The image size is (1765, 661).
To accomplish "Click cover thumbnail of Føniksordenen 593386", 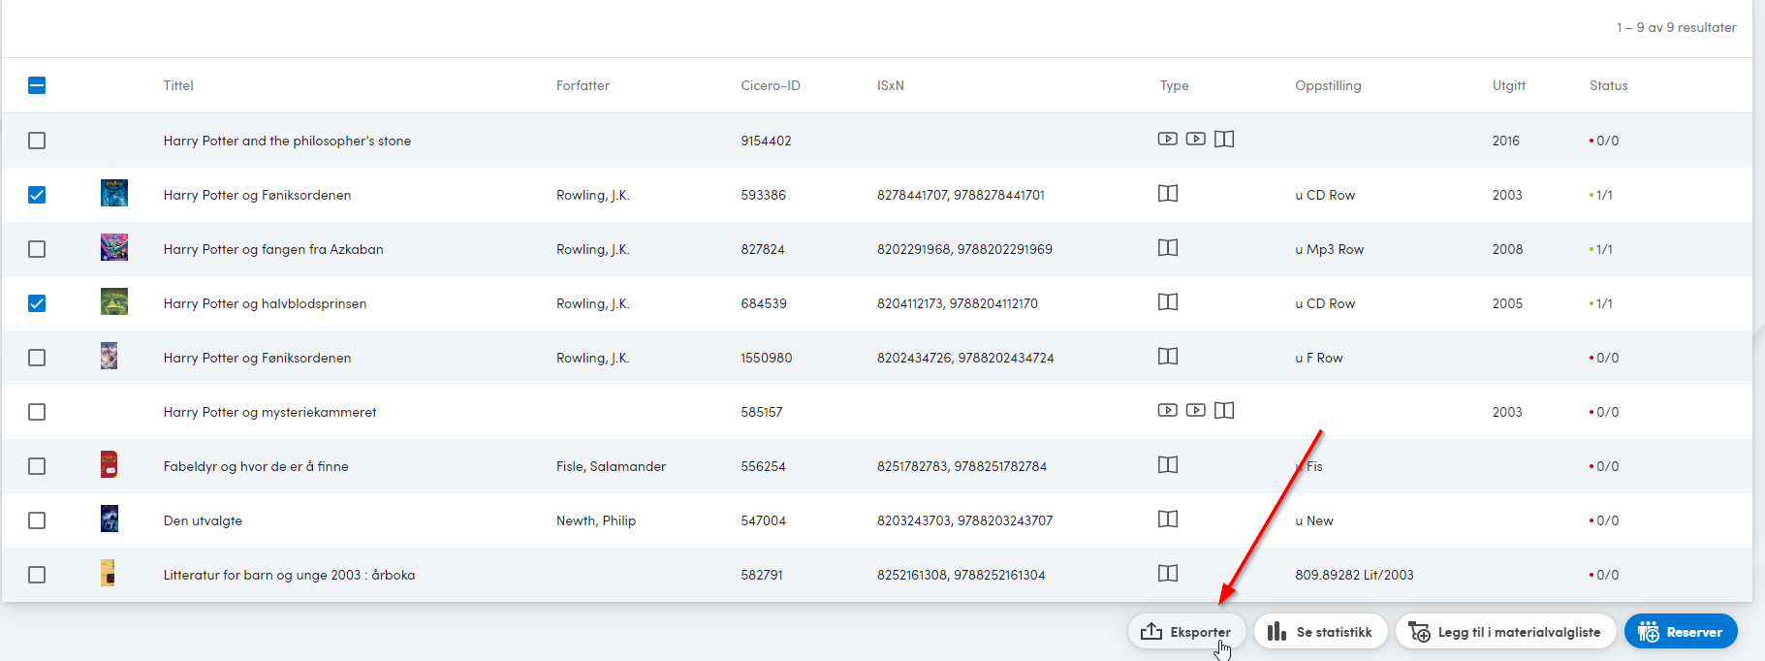I will 114,193.
